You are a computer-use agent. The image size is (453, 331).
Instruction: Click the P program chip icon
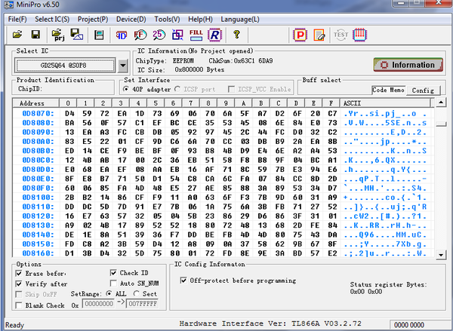point(300,35)
